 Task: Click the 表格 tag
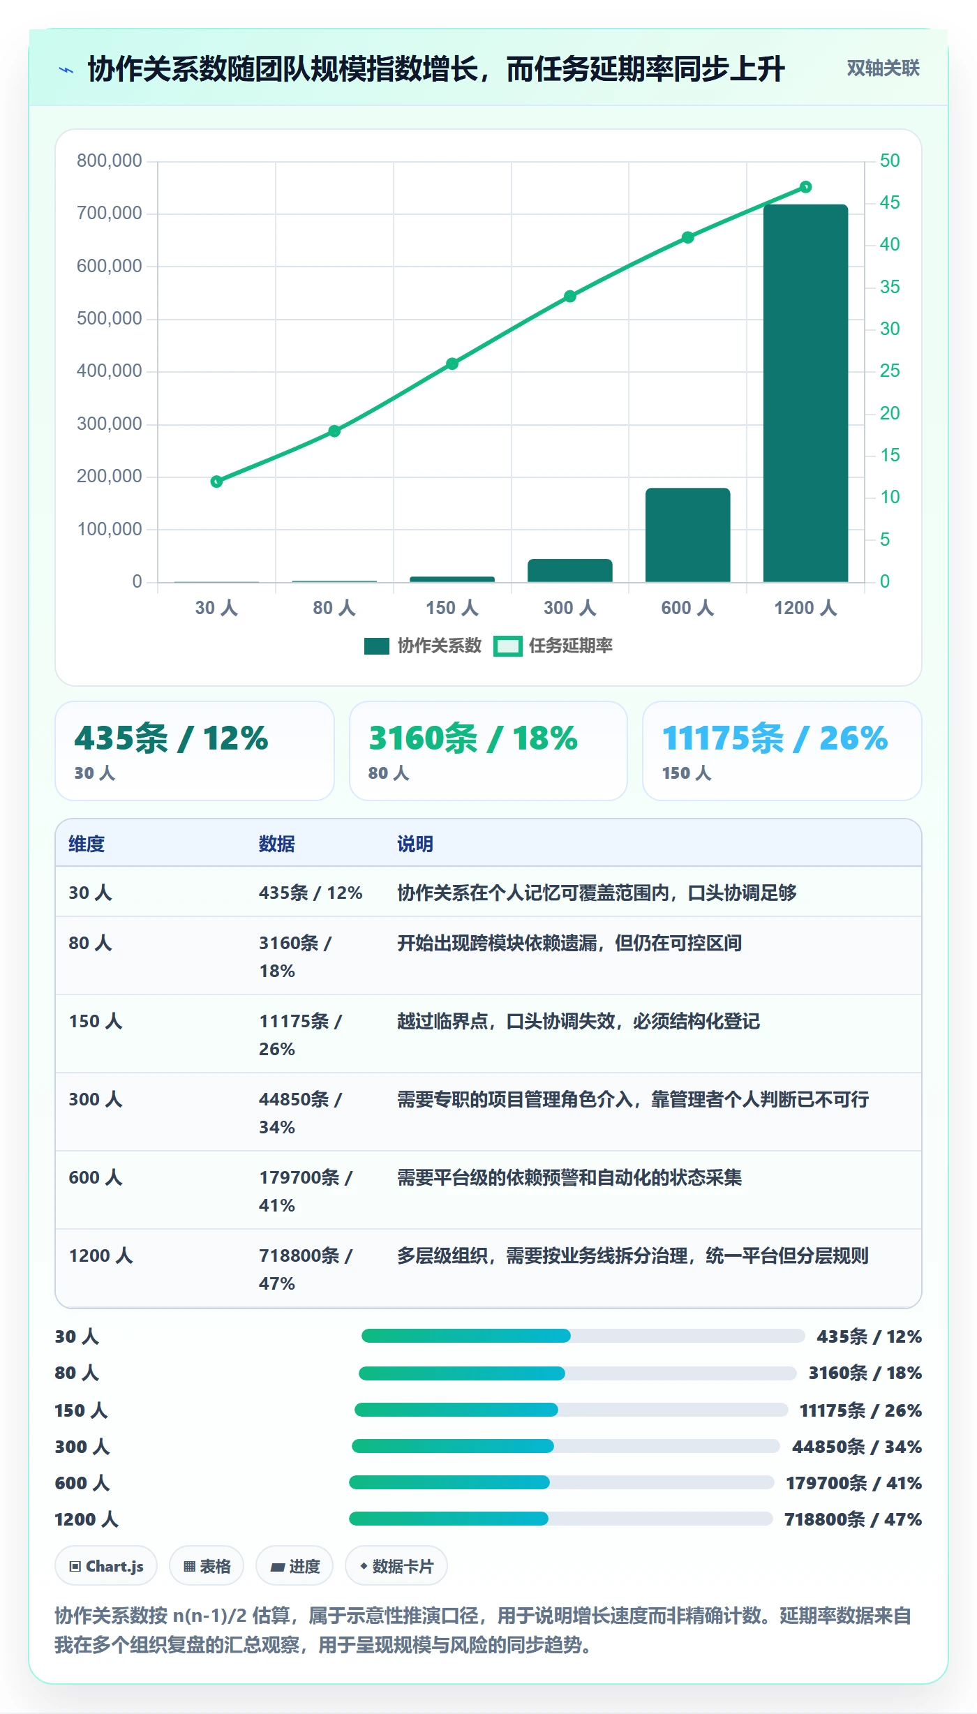coord(207,1566)
